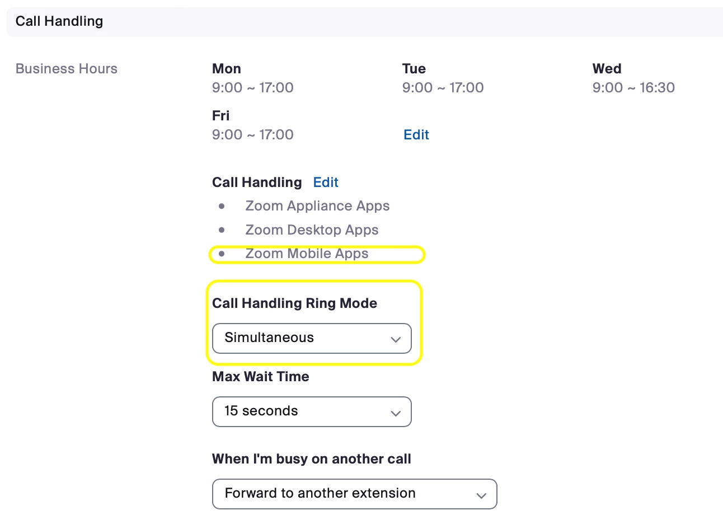Edit the business hours schedule

pos(416,135)
